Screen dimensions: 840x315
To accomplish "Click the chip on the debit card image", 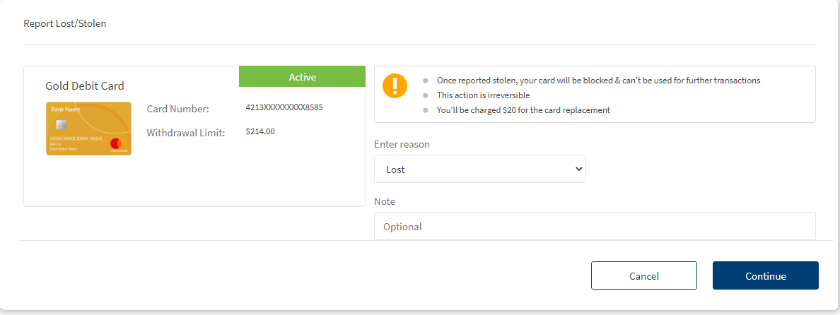I will 62,124.
